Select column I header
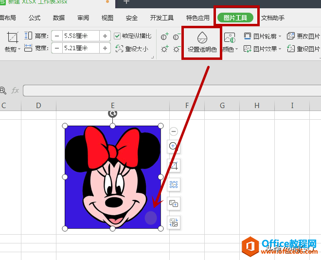This screenshot has height=260, width=321. point(292,106)
